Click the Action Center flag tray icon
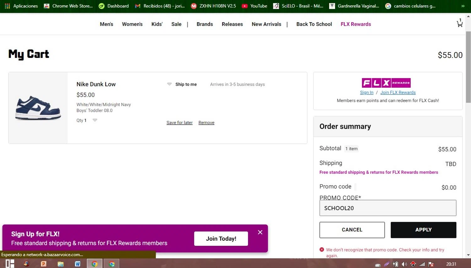Viewport: 471px width, 268px height. tap(431, 264)
